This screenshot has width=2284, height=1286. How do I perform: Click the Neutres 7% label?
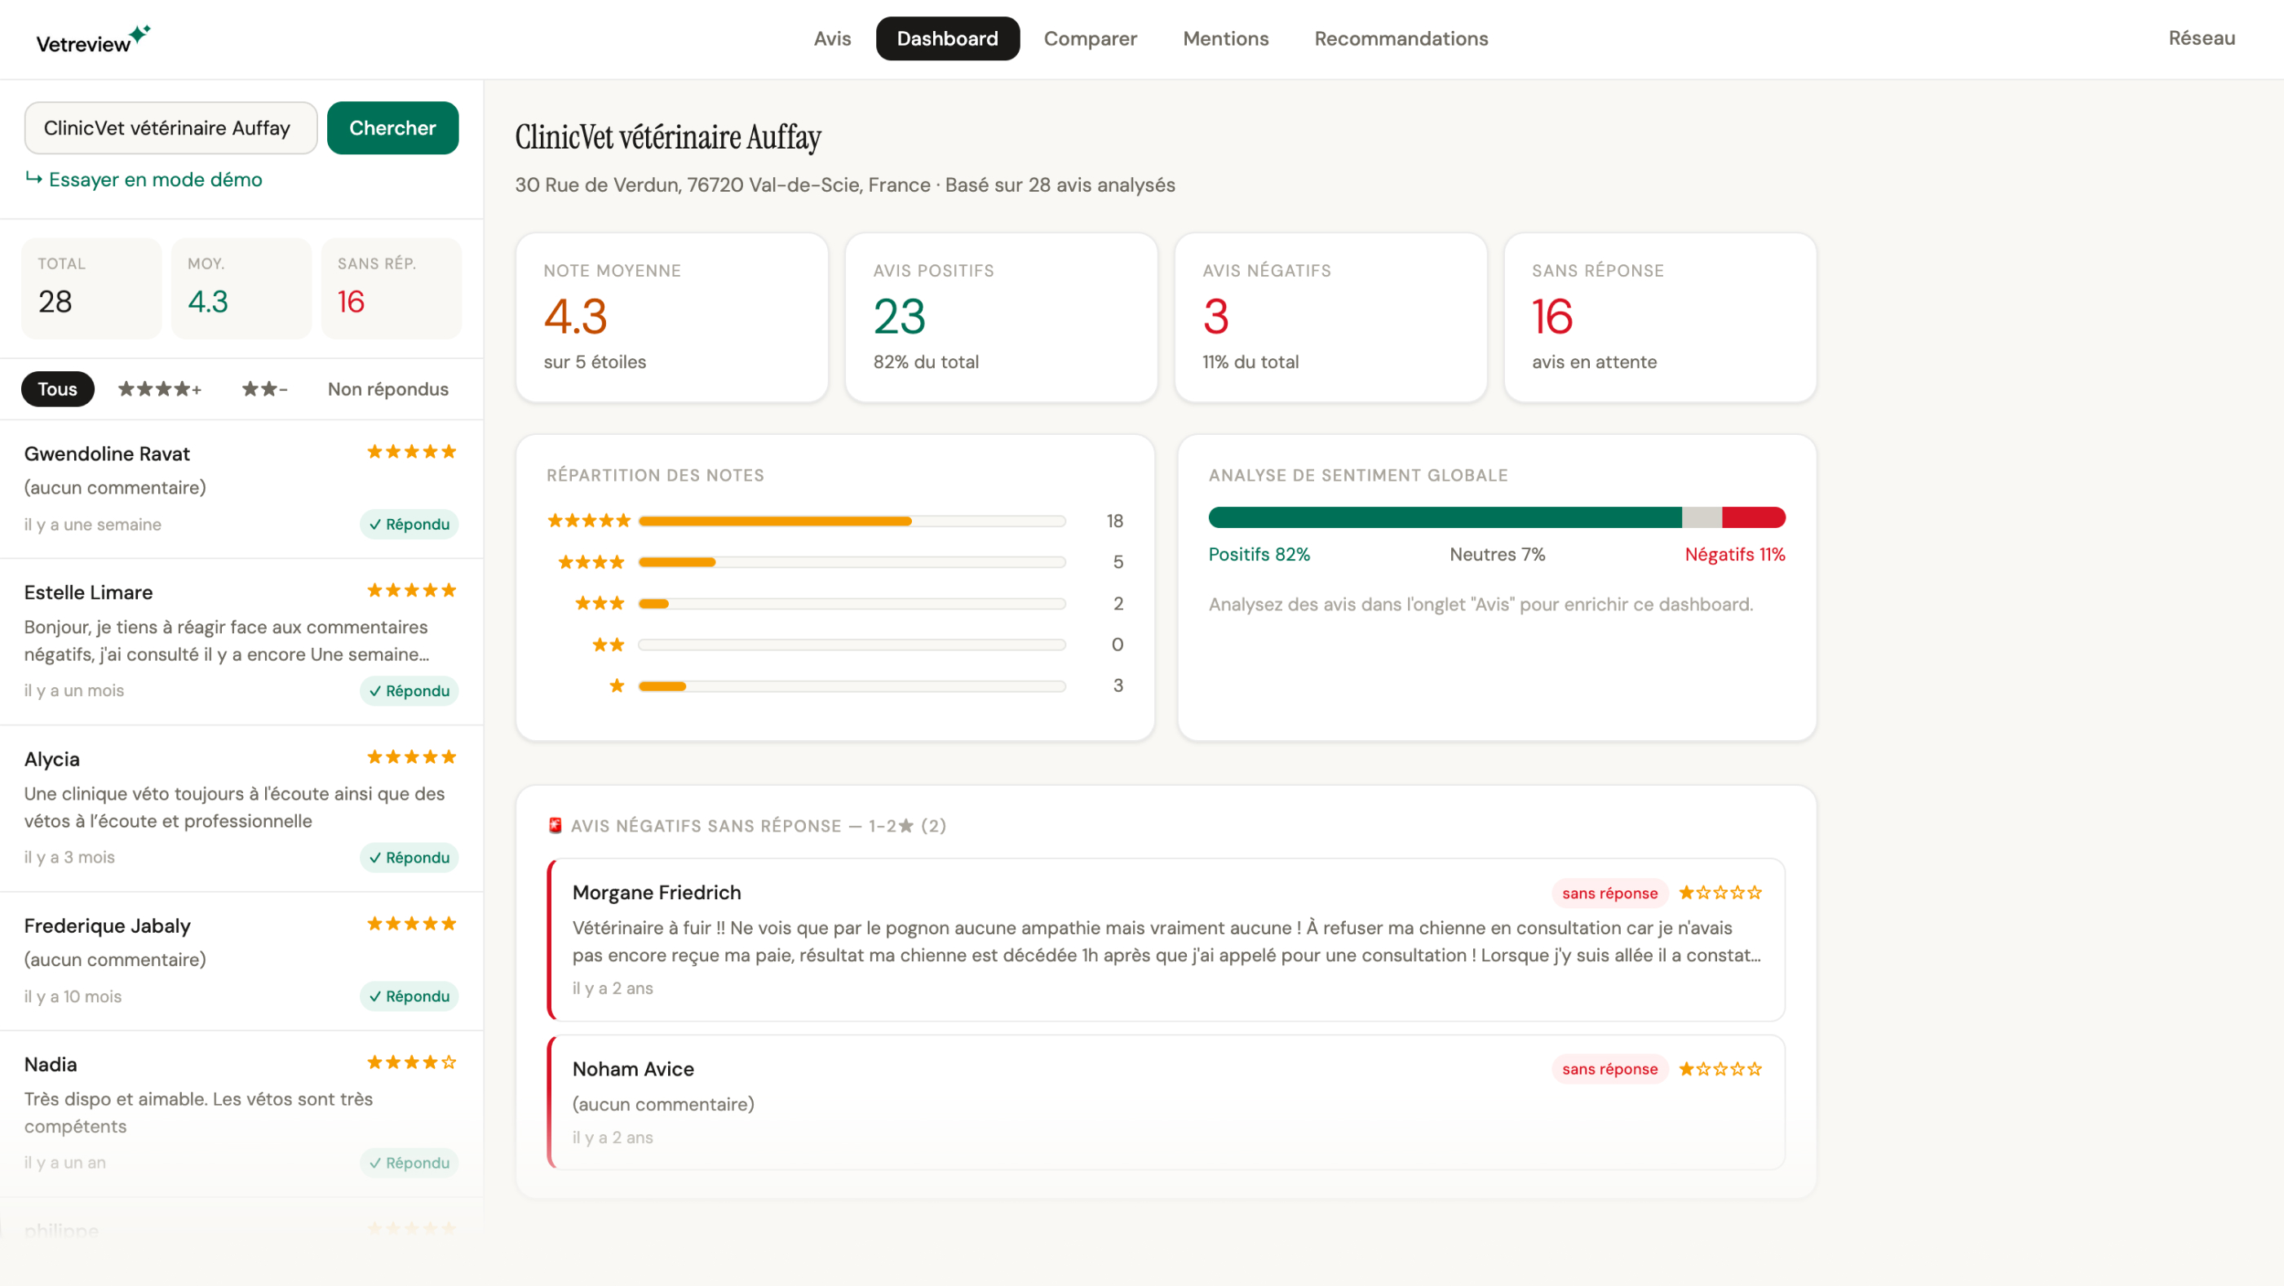pos(1498,554)
